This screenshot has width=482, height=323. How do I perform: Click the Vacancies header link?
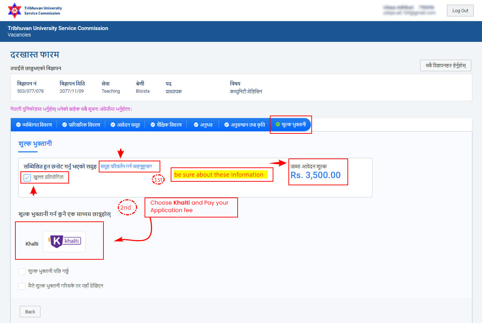coord(19,35)
